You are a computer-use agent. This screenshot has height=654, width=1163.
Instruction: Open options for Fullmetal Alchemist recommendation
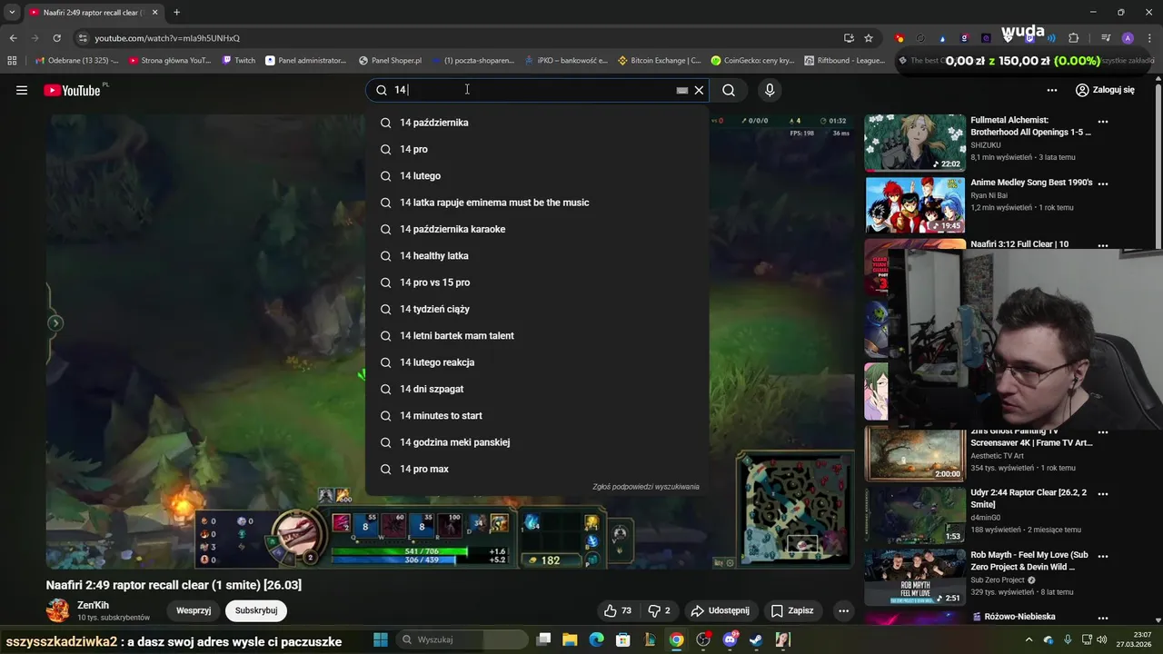click(1103, 121)
